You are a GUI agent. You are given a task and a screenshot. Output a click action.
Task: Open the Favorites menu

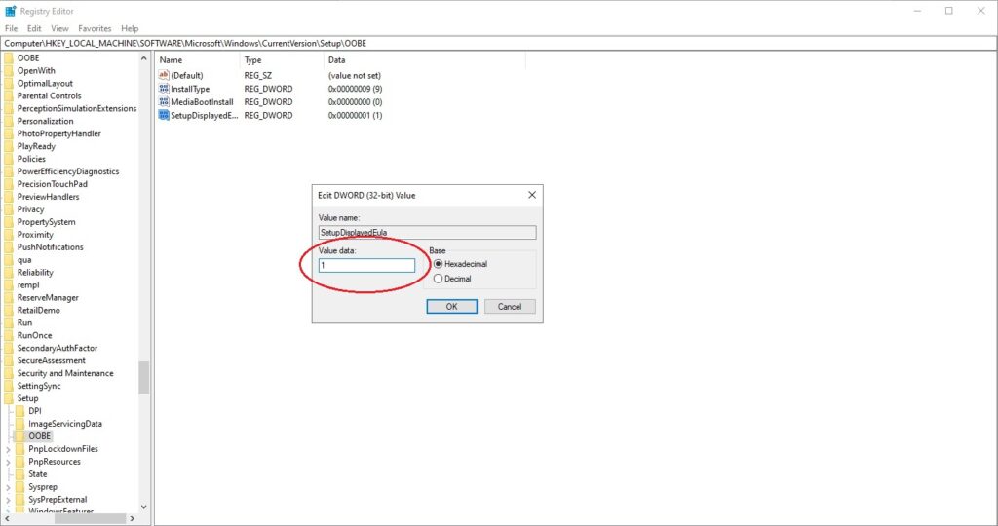pos(95,29)
